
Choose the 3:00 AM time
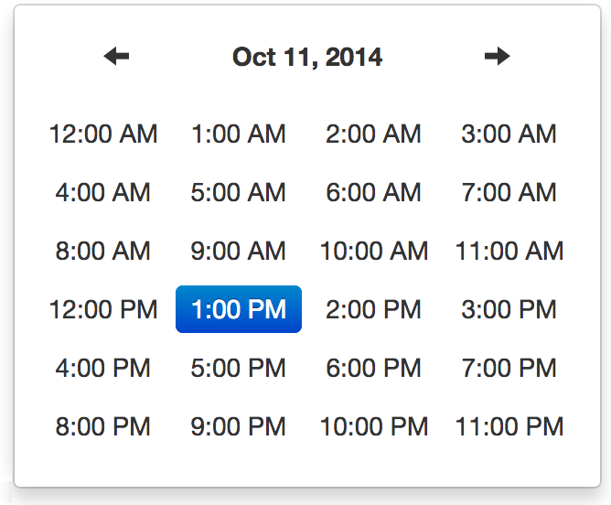click(509, 134)
